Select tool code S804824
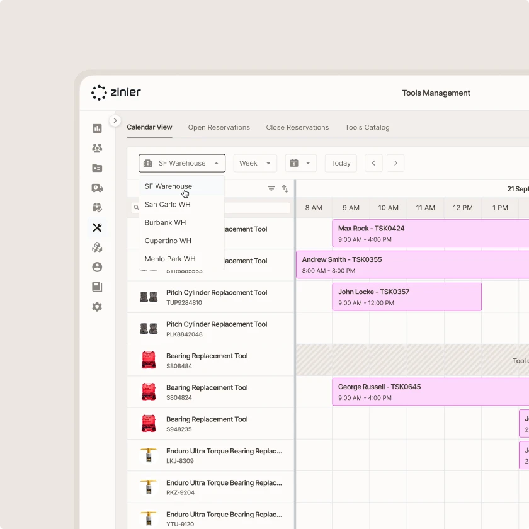Image resolution: width=529 pixels, height=529 pixels. 179,398
